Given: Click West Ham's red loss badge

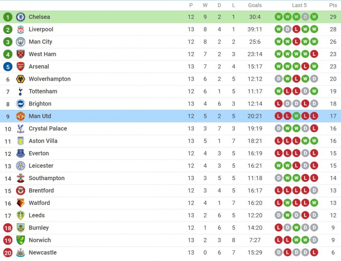Looking at the screenshot, I should pos(314,54).
